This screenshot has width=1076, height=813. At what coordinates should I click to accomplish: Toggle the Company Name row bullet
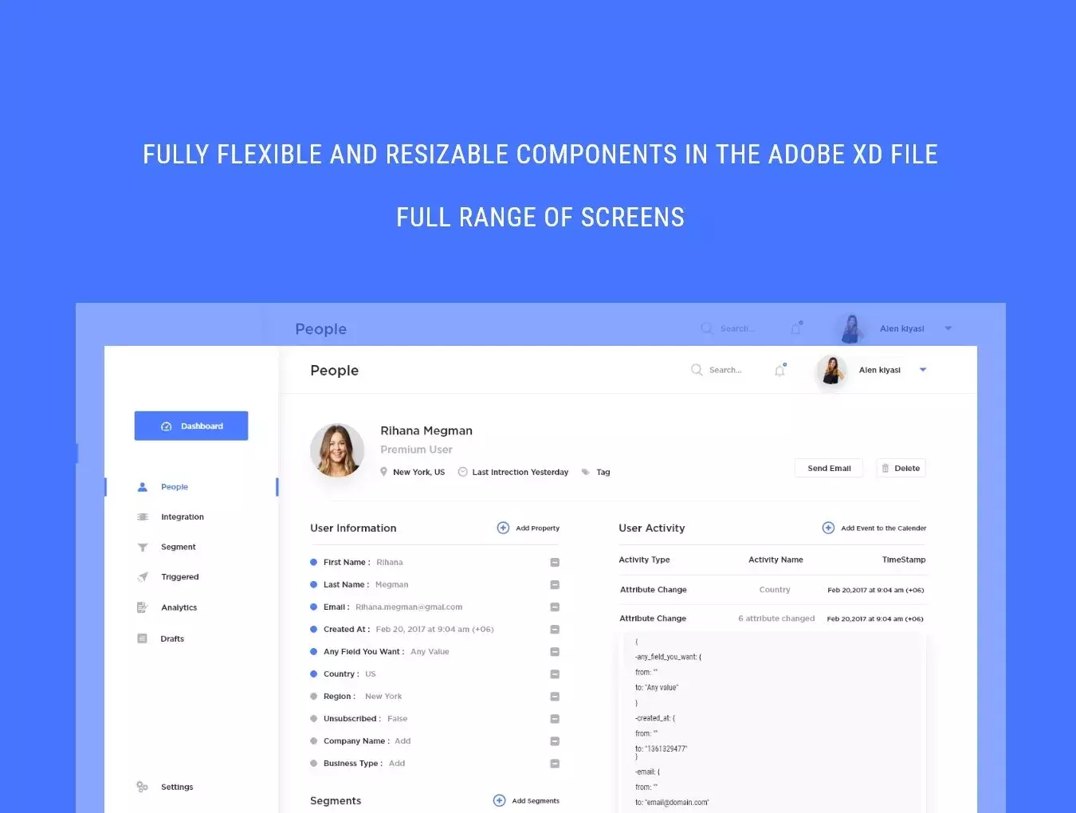(313, 741)
